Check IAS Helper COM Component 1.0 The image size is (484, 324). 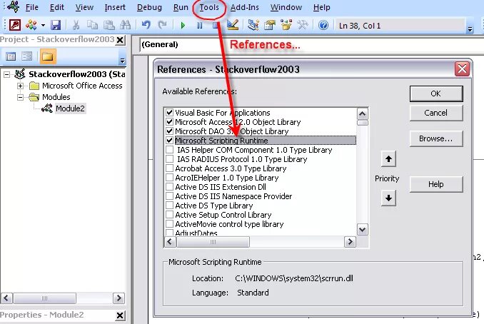[x=169, y=150]
